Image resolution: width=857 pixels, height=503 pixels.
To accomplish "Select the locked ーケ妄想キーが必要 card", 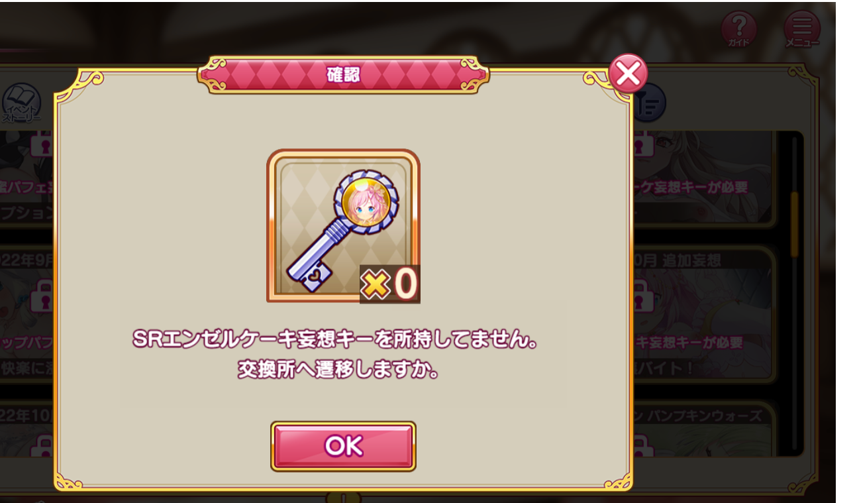I will pos(702,178).
